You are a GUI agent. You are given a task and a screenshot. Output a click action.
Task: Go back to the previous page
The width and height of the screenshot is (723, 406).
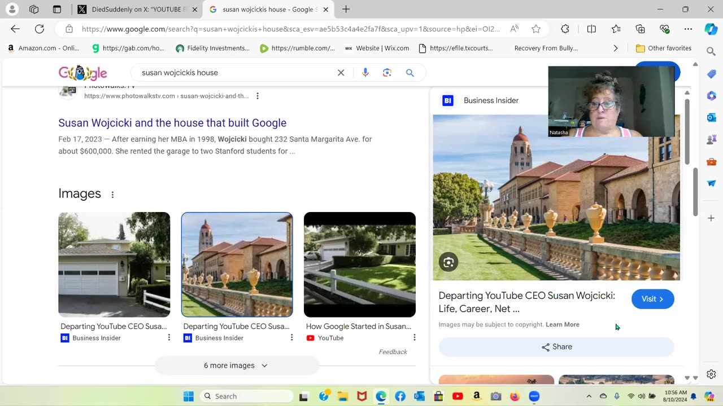click(x=15, y=29)
